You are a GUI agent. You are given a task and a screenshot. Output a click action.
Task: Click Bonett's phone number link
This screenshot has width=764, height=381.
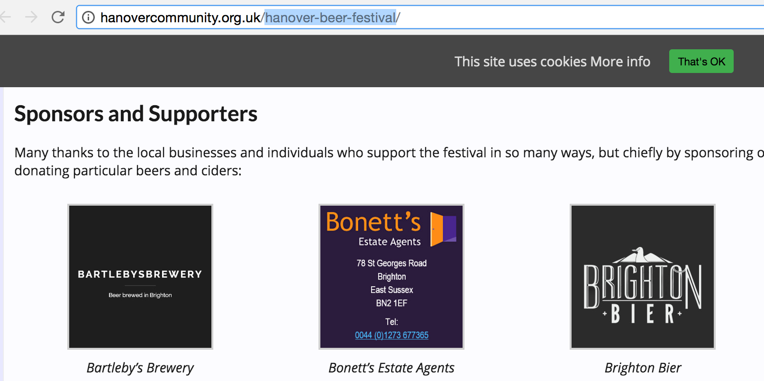click(391, 335)
